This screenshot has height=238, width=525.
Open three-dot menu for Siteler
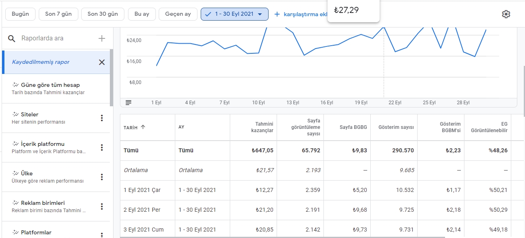point(102,118)
